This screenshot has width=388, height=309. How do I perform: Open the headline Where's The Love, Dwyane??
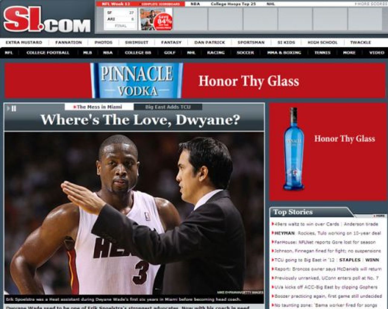click(140, 120)
